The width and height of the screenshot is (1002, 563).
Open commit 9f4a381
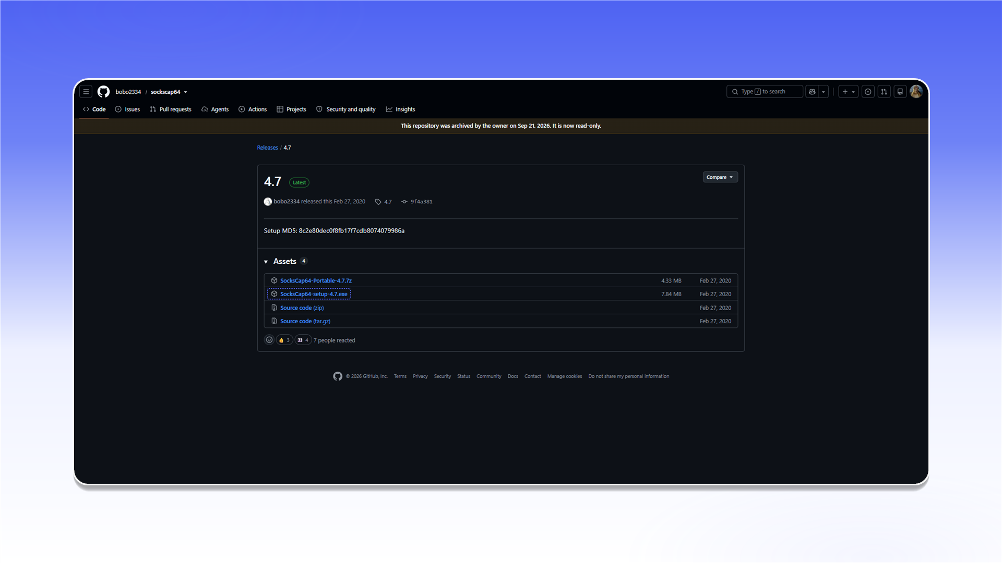417,202
